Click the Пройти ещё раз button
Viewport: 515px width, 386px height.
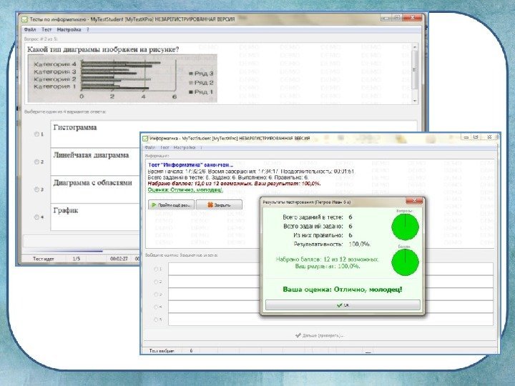171,205
